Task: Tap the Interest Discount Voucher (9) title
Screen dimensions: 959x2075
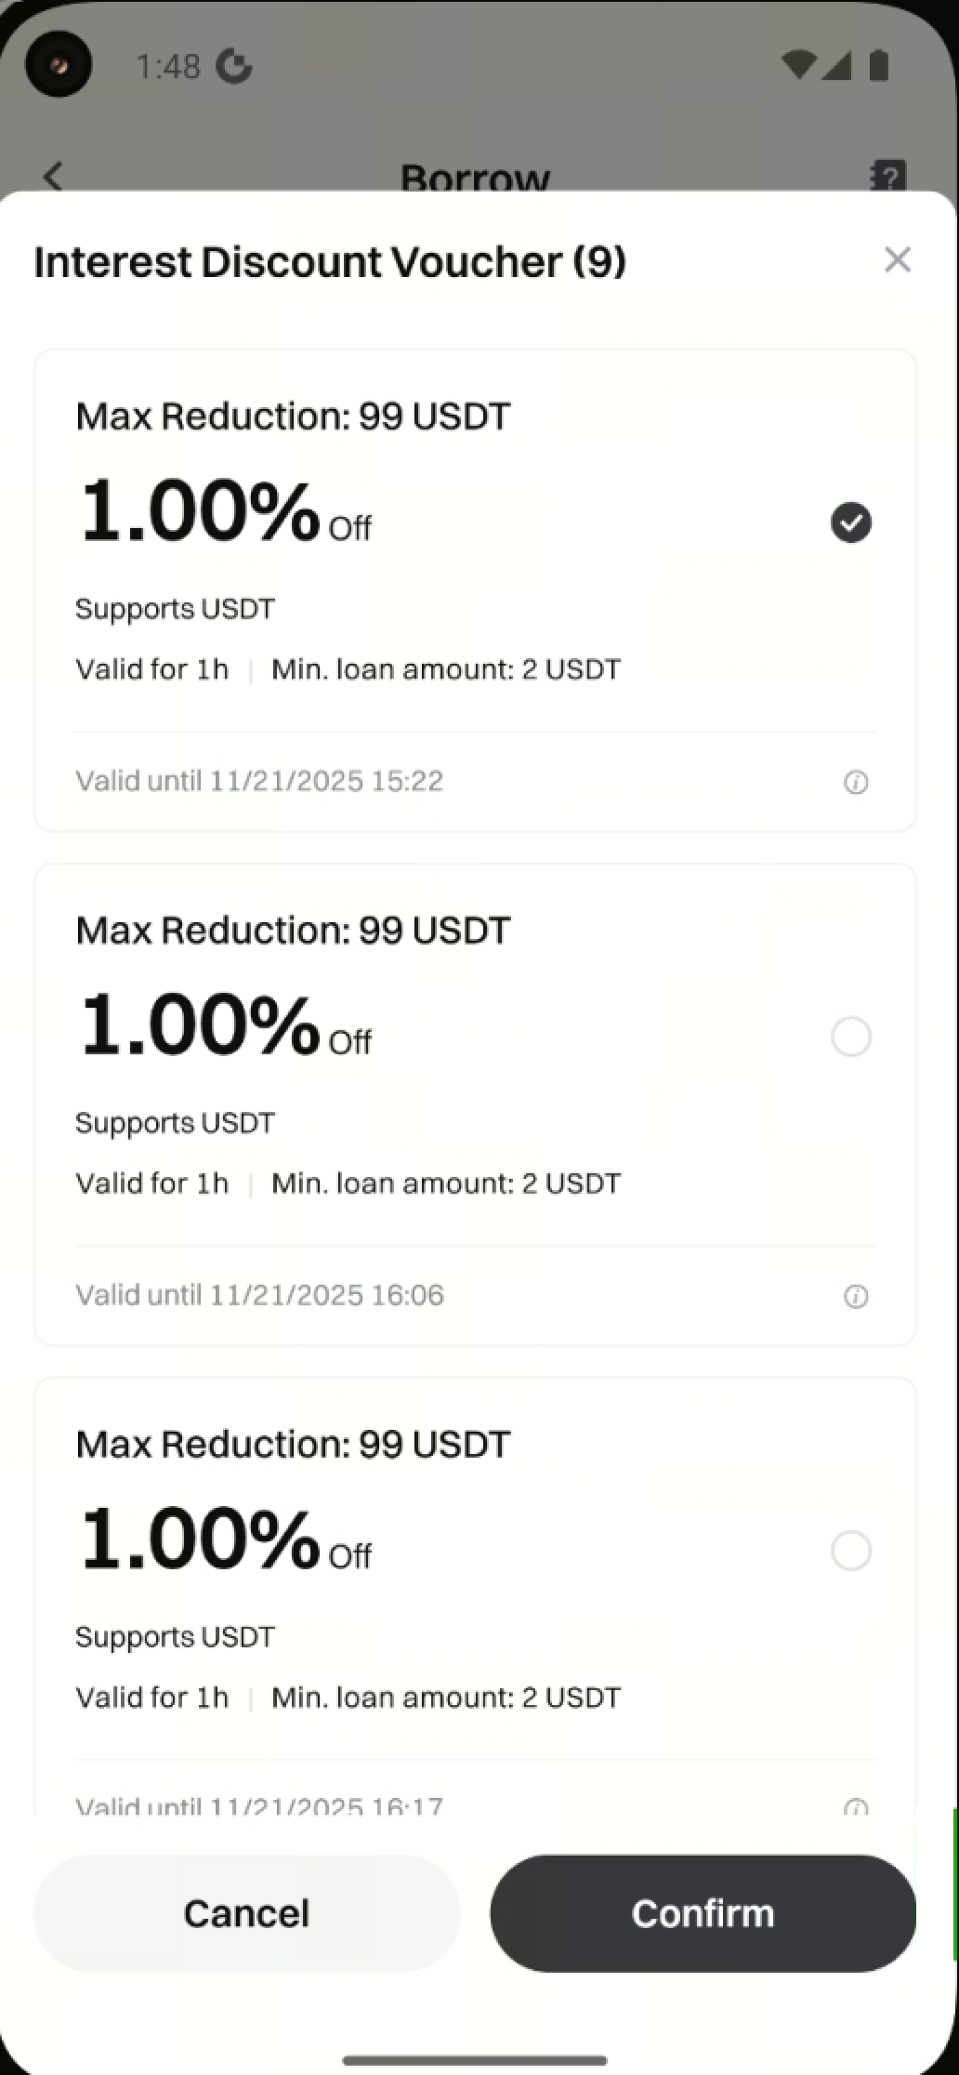Action: click(330, 262)
